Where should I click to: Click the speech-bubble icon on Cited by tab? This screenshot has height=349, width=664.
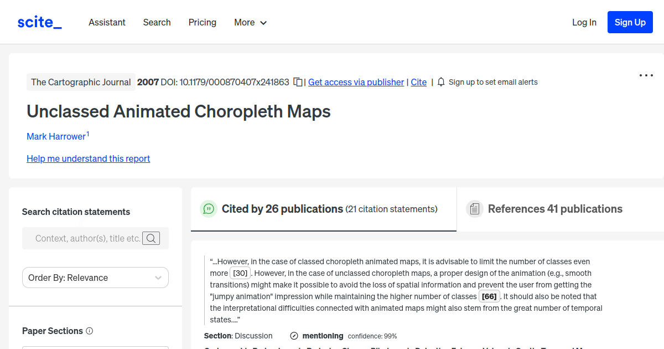click(x=209, y=209)
